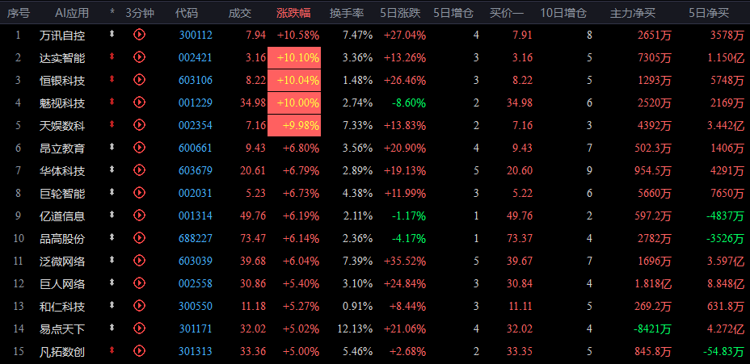Screen dimensions: 750x364
Task: Open 3-minute chart icon for 凡拓数创
Action: [139, 350]
